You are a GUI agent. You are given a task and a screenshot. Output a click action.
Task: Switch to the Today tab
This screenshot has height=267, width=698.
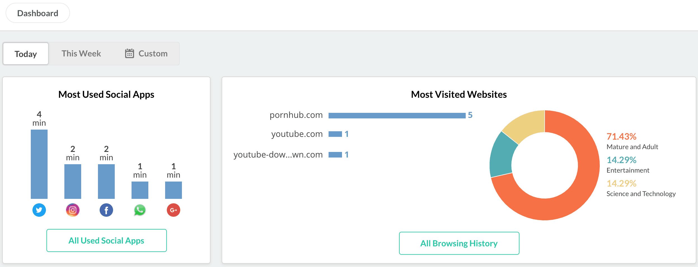pos(26,54)
